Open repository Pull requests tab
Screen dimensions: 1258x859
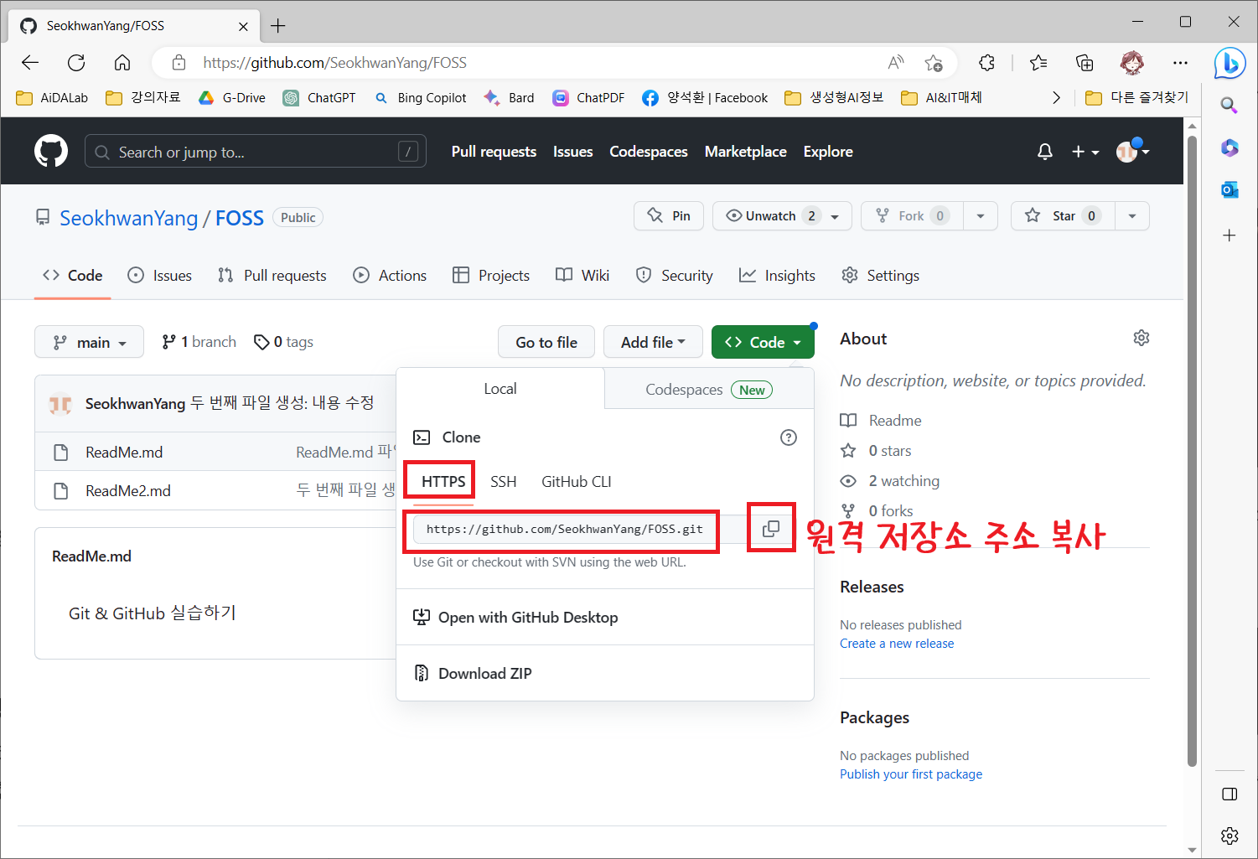pos(272,276)
